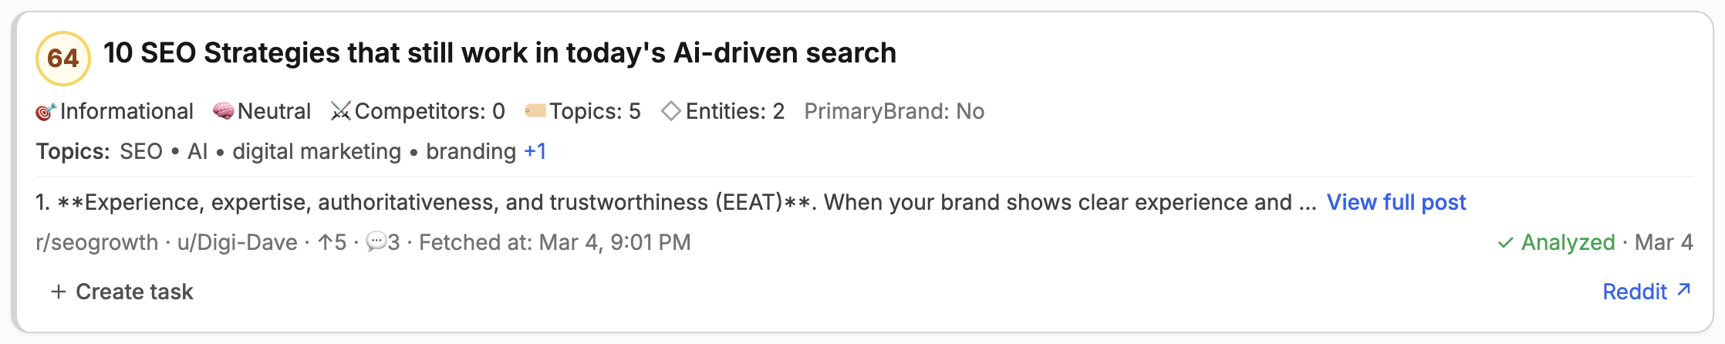Click the Neutral brain icon

tap(223, 111)
